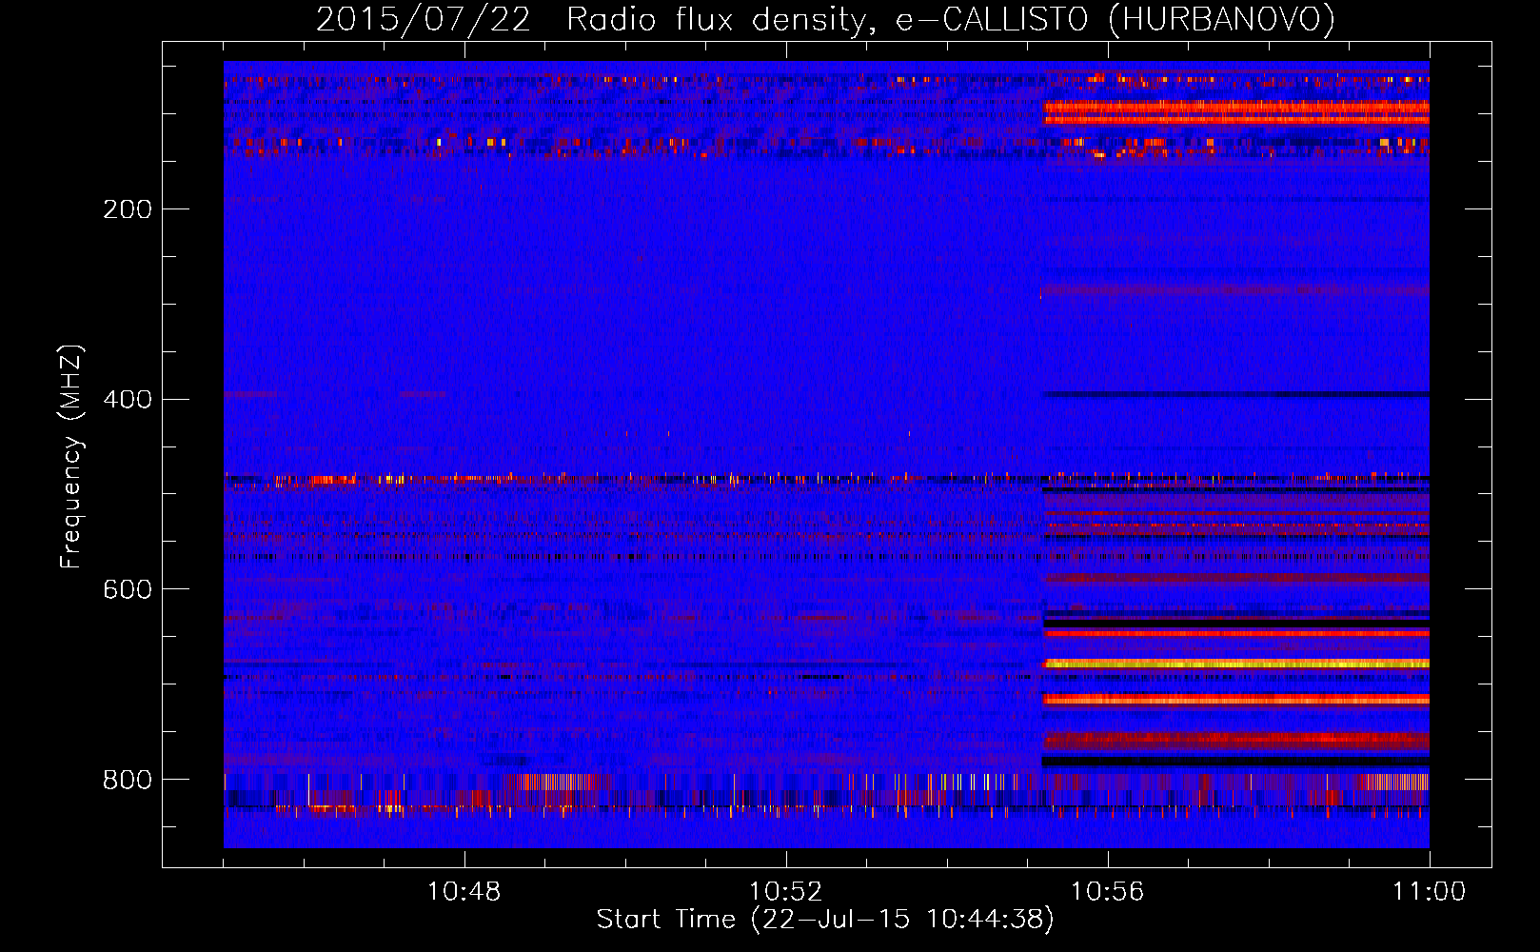Viewport: 1540px width, 952px height.
Task: Click the black band just below 780 MHz
Action: tap(1236, 762)
